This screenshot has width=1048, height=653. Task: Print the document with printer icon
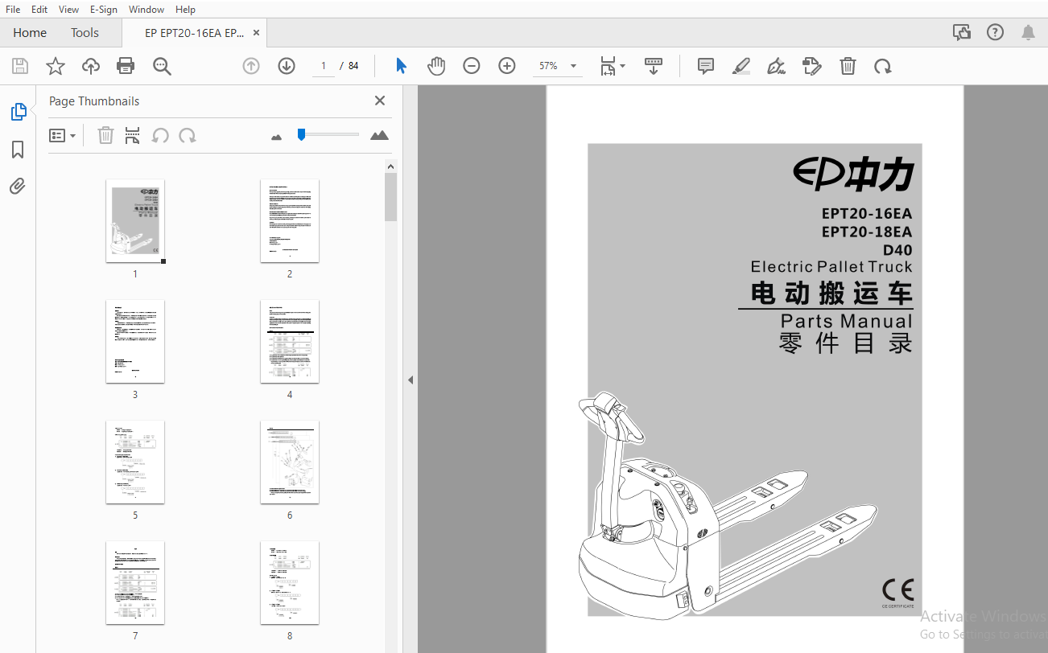click(126, 66)
